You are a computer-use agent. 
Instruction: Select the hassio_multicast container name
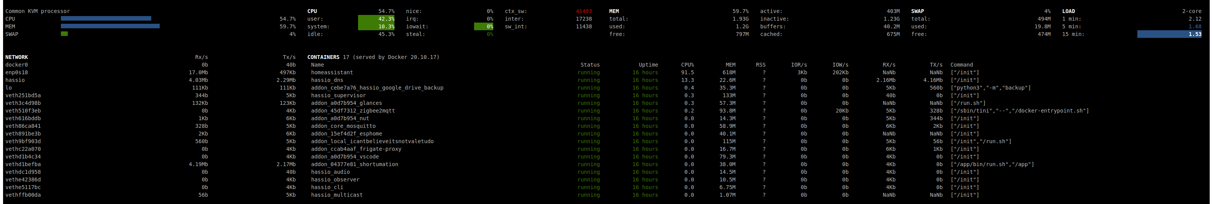tap(337, 195)
